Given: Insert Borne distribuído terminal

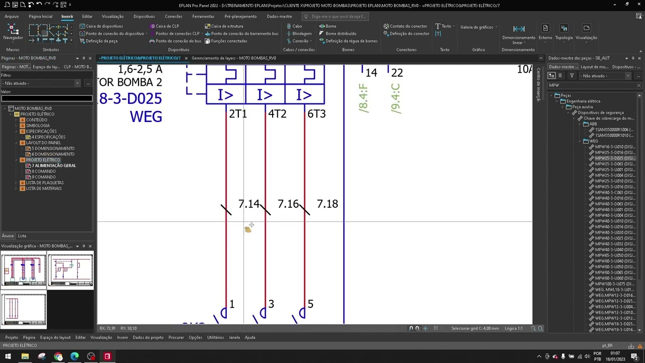Looking at the screenshot, I should tap(338, 34).
